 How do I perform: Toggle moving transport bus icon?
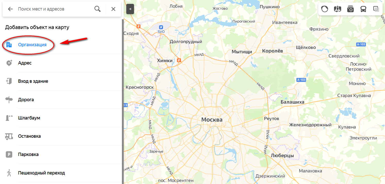(x=363, y=9)
